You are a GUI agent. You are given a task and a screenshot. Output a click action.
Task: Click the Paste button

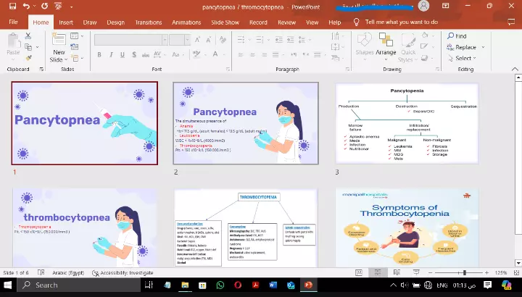13,46
